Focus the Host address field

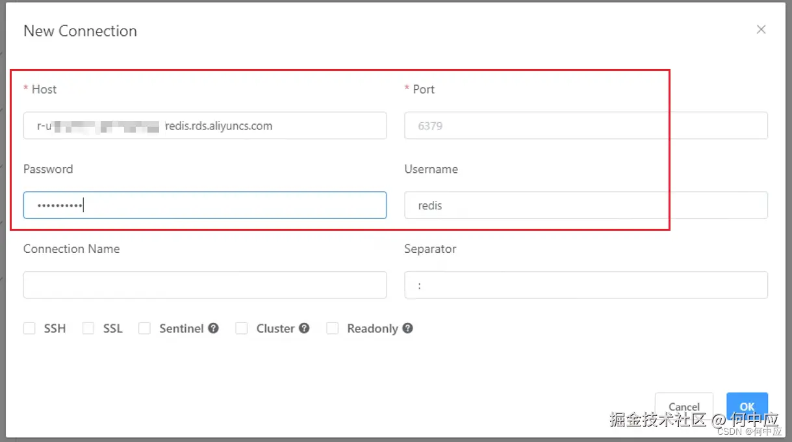tap(205, 125)
